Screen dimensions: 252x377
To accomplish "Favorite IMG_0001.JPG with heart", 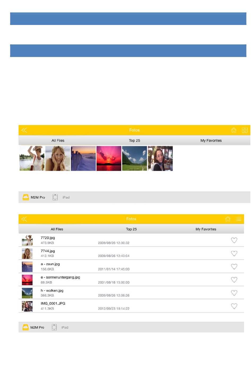I will click(234, 306).
